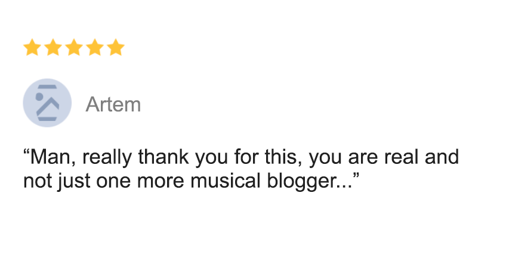Click the broken image icon inside the avatar
Screen dimensions: 506x267
tap(48, 103)
